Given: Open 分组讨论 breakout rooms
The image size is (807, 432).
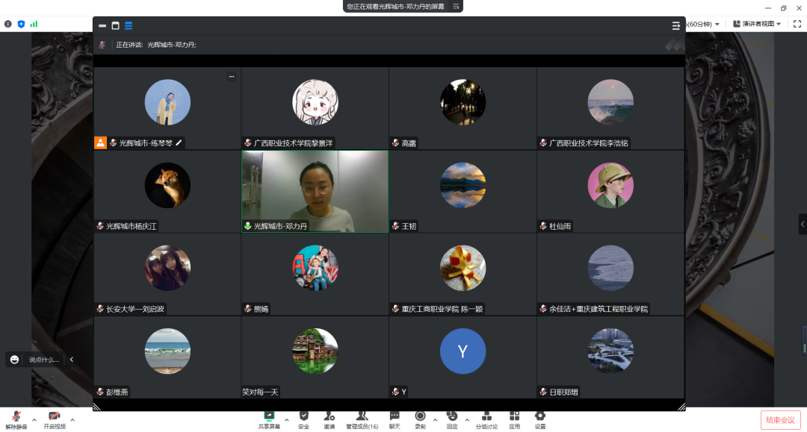Looking at the screenshot, I should (x=486, y=419).
